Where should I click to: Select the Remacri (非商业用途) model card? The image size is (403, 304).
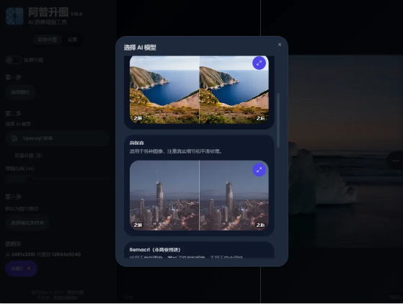coord(199,250)
